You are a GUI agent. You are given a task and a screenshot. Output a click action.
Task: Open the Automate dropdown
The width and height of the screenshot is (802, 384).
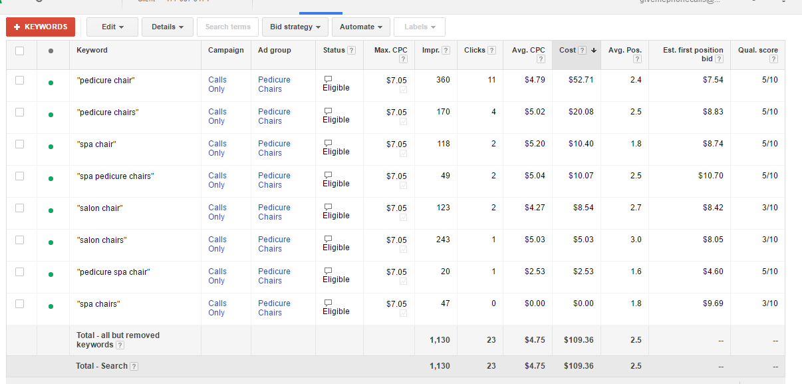click(x=360, y=27)
